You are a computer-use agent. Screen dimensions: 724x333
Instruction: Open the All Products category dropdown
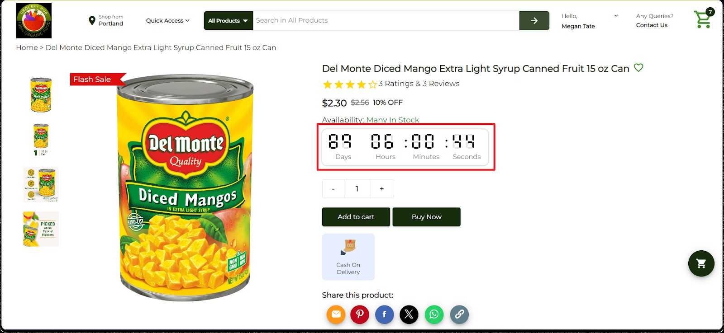pos(228,21)
